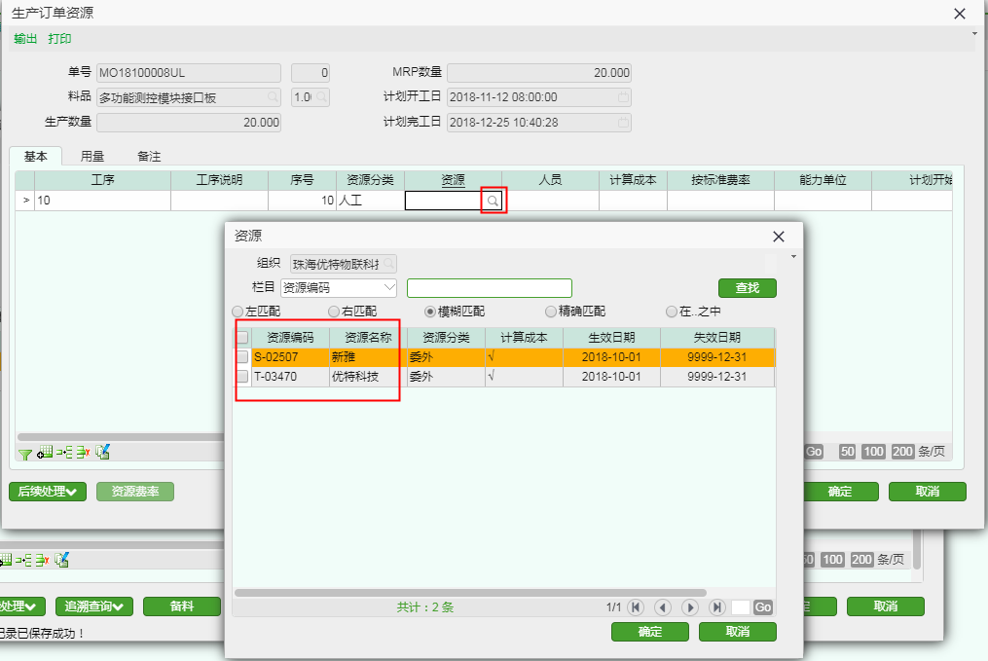Click 确定 in the 资源 dialog
This screenshot has height=661, width=988.
[x=649, y=632]
